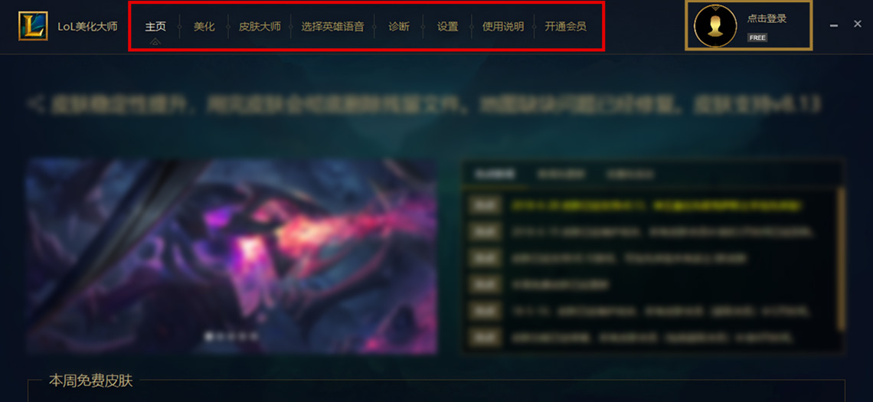Open the 诊断 diagnostics page
Image resolution: width=873 pixels, height=402 pixels.
[399, 27]
